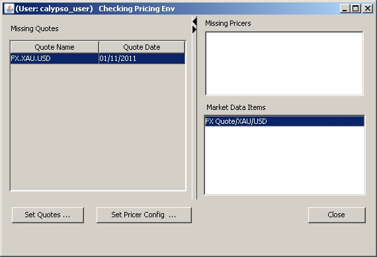This screenshot has width=377, height=257.
Task: Sort by the Quote Date column header
Action: pyautogui.click(x=142, y=47)
